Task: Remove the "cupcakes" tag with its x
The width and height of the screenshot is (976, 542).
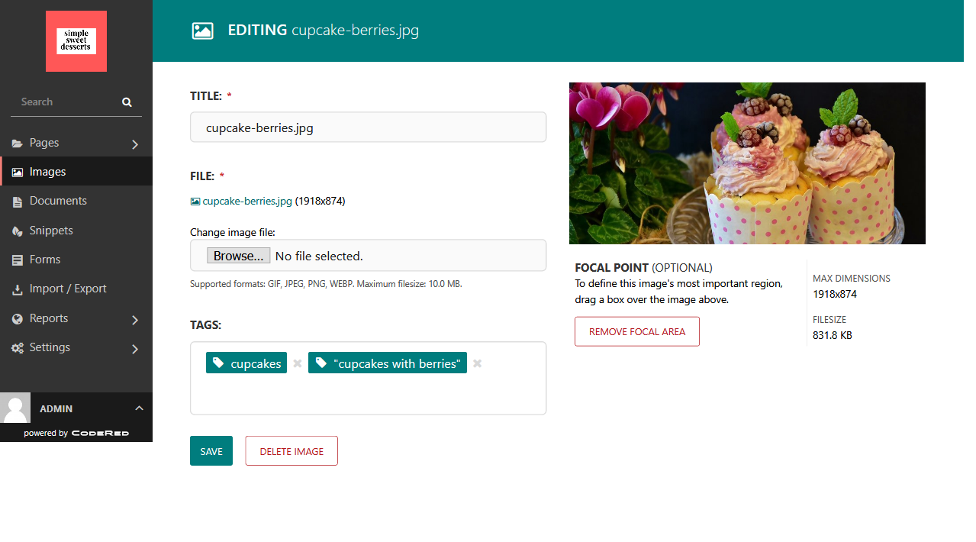Action: tap(298, 363)
